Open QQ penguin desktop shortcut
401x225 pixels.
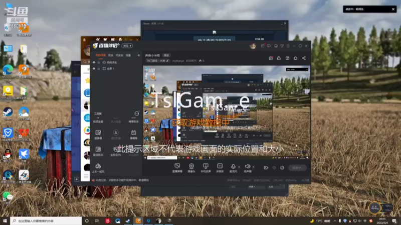8,155
